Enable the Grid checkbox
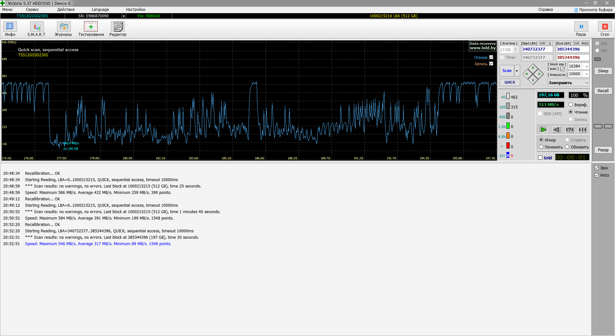 [x=540, y=158]
